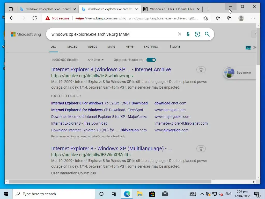Click the Cortana circle icon in taskbar
265x199 pixels.
[101, 194]
